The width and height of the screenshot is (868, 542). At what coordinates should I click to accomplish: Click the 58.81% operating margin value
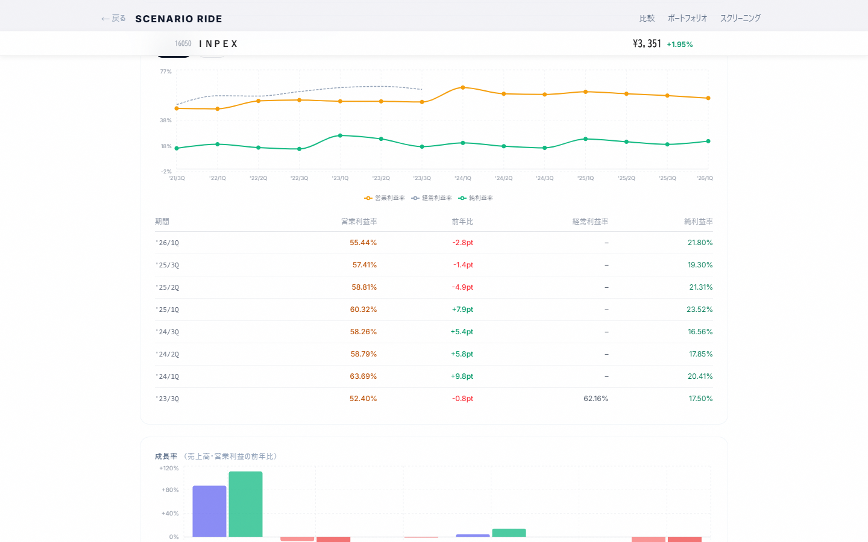(x=364, y=287)
